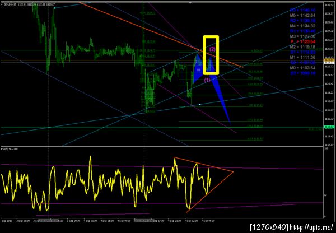Open the http://upic.me/ link

[312, 227]
